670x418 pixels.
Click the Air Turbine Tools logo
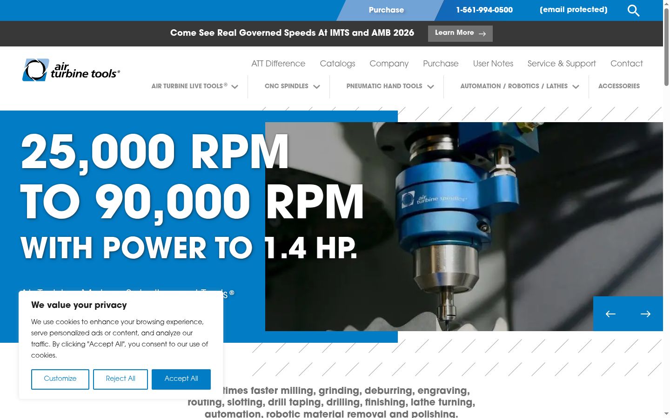point(71,70)
